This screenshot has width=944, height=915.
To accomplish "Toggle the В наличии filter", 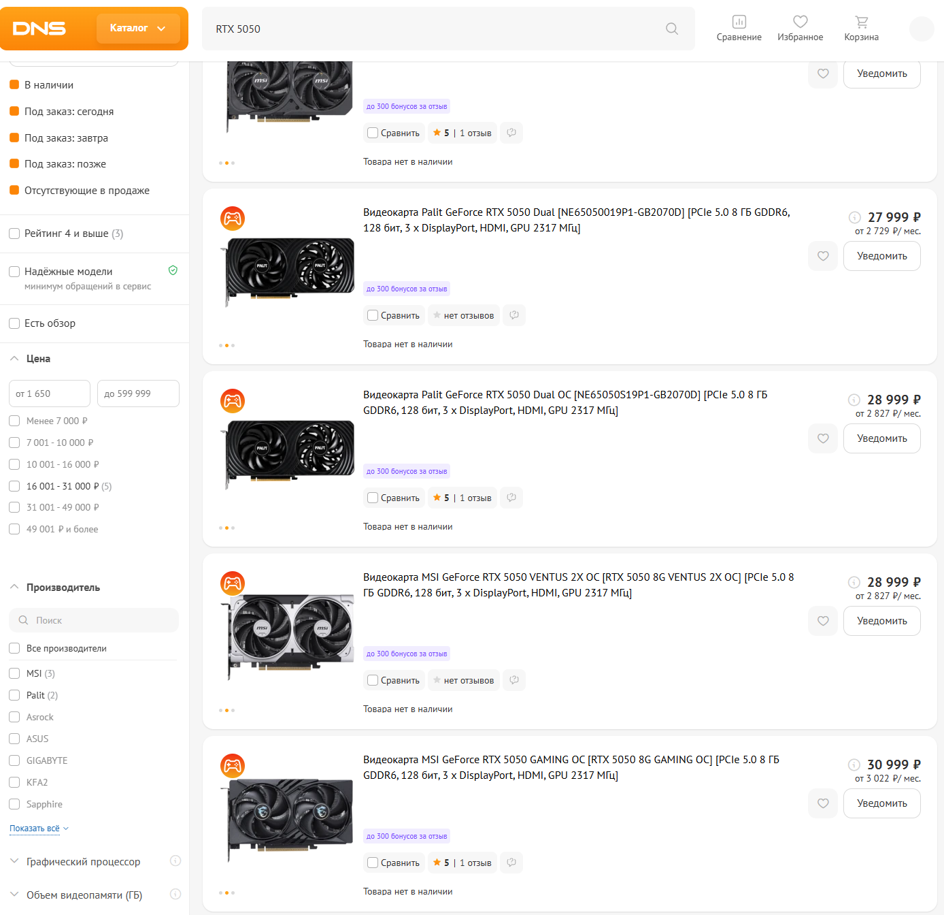I will pyautogui.click(x=14, y=84).
